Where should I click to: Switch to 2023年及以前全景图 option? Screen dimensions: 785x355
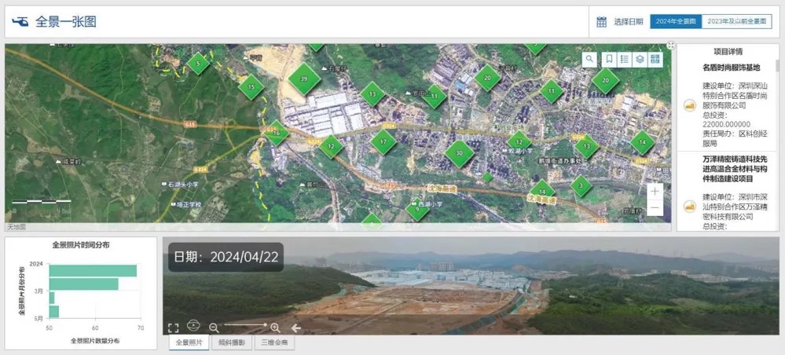pyautogui.click(x=736, y=22)
